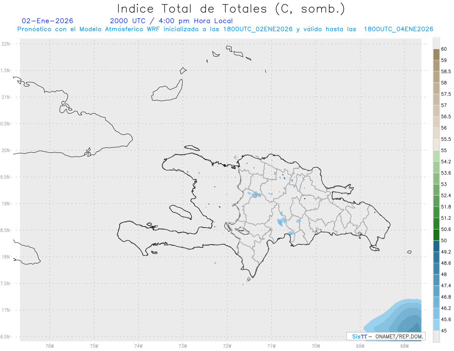Click the colorbar value "59"

coord(444,60)
